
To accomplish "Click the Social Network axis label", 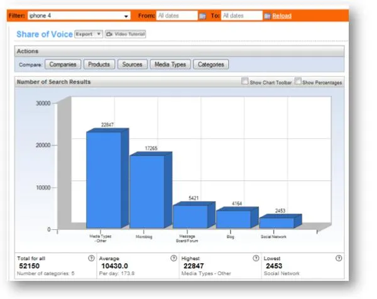I will 273,237.
